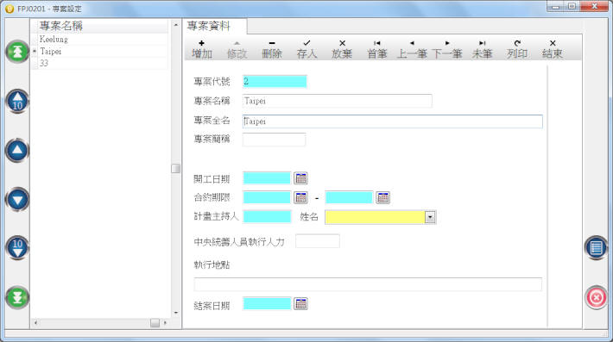Click the 中央統籌人員執行人力 input field

(x=318, y=241)
